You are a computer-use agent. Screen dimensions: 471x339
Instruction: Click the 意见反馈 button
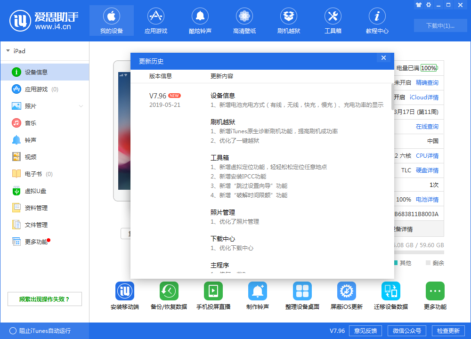click(x=365, y=331)
